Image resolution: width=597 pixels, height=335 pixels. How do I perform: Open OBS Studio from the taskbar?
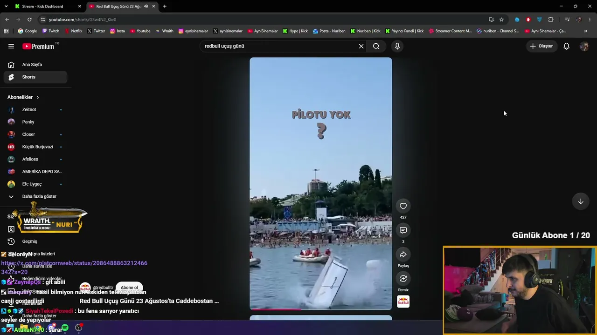click(79, 328)
